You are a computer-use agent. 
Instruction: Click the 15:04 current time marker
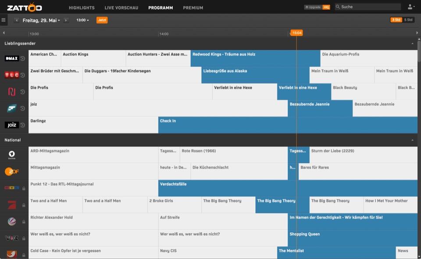pos(297,33)
